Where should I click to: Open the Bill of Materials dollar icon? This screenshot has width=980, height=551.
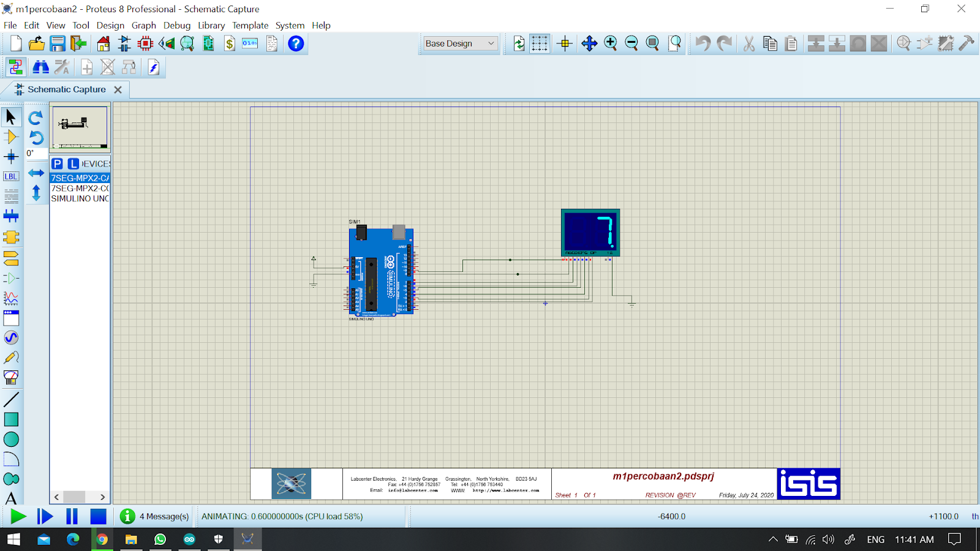coord(230,43)
